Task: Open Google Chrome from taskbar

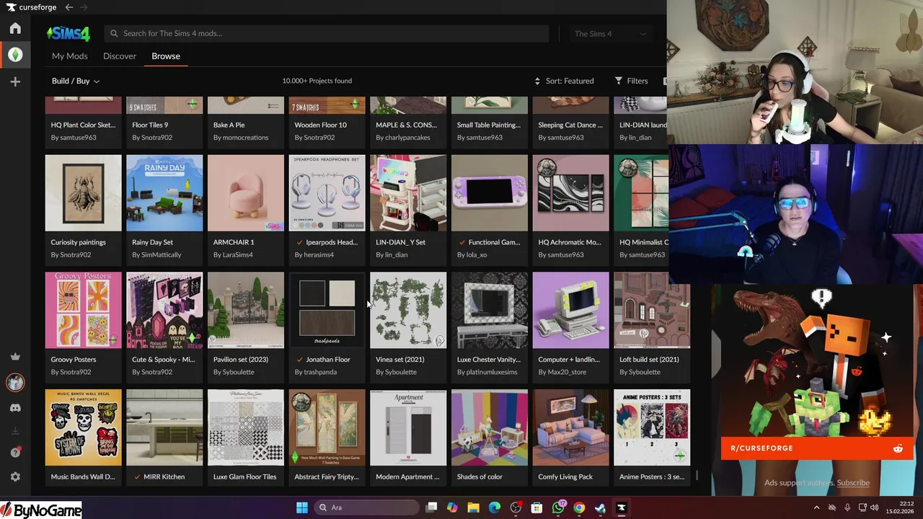Action: pyautogui.click(x=579, y=507)
